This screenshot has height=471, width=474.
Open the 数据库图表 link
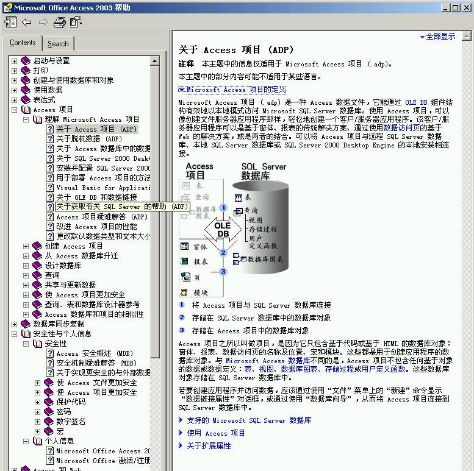[x=299, y=369]
